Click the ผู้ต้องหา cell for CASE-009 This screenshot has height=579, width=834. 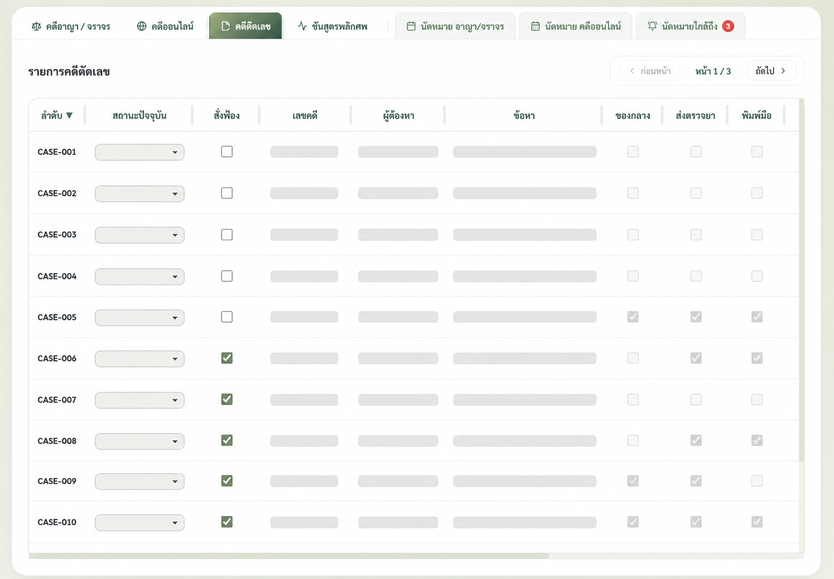pyautogui.click(x=398, y=481)
